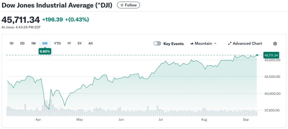Image resolution: width=288 pixels, height=129 pixels.
Task: Click the 45,711.34 current price label on axis
Action: coord(271,55)
